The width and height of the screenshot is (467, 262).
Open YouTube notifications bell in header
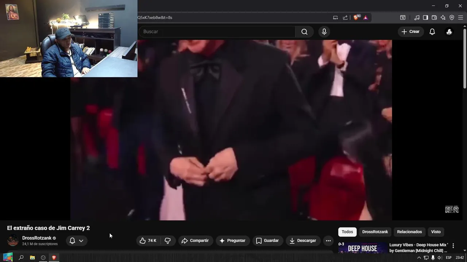(432, 32)
